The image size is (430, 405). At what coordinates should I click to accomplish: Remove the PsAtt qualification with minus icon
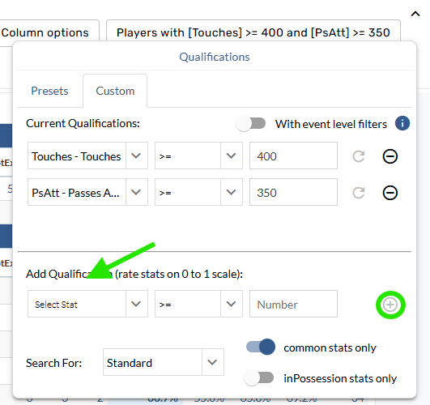click(x=390, y=193)
